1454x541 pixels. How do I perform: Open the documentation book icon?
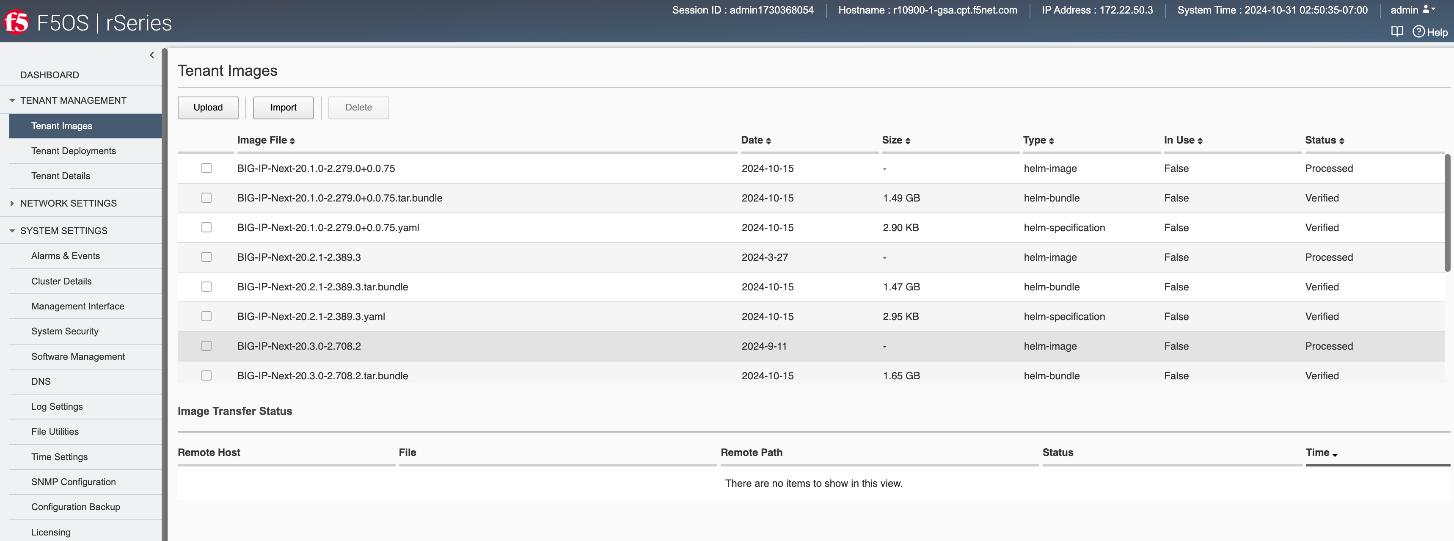coord(1397,32)
